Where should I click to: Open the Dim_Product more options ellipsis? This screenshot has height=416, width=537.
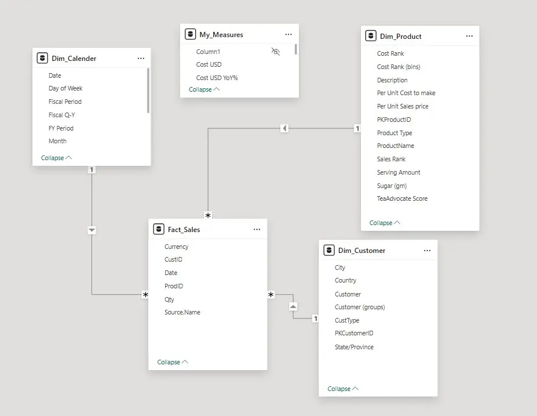tap(469, 36)
